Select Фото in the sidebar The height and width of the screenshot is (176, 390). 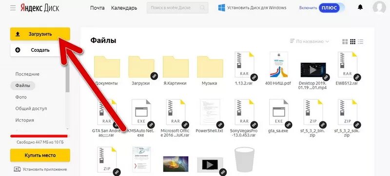tap(21, 97)
